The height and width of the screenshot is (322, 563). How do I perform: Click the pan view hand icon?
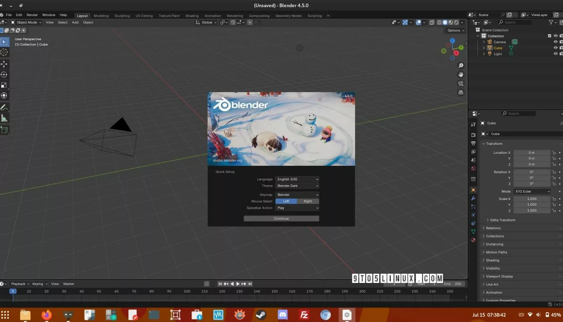pos(461,74)
